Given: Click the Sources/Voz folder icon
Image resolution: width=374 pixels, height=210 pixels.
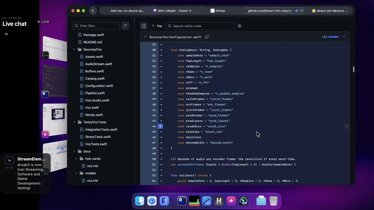Looking at the screenshot, I should click(x=80, y=50).
